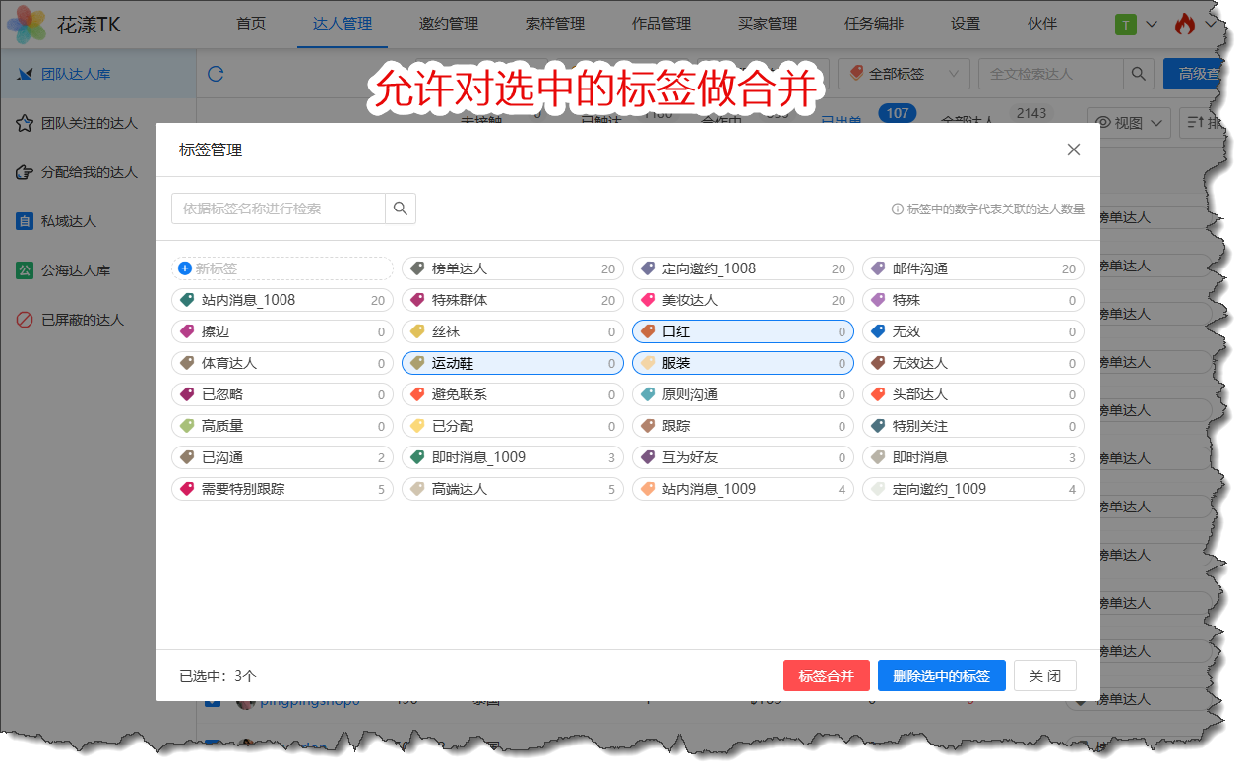
Task: Click the full-text search magnifier button
Action: point(1138,74)
